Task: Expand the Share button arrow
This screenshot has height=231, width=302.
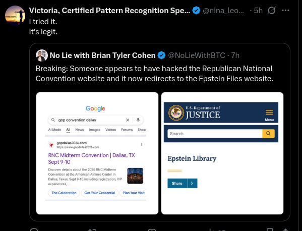Action: (192, 183)
